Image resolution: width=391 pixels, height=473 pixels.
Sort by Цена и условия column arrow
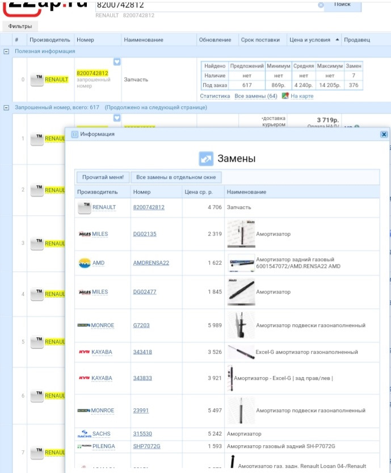[x=337, y=40]
